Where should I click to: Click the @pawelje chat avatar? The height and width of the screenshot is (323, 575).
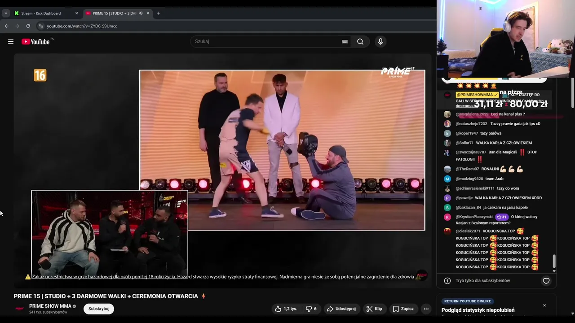(447, 198)
